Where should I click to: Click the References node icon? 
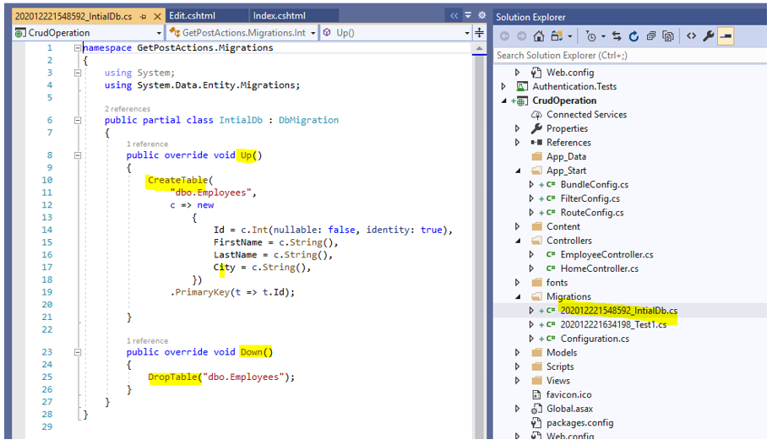coord(536,143)
